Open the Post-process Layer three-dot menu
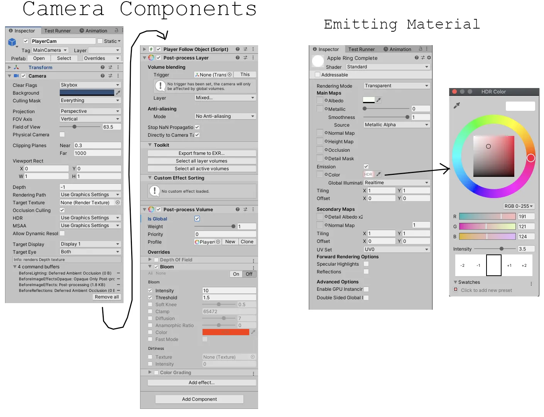Image resolution: width=544 pixels, height=417 pixels. click(x=253, y=58)
